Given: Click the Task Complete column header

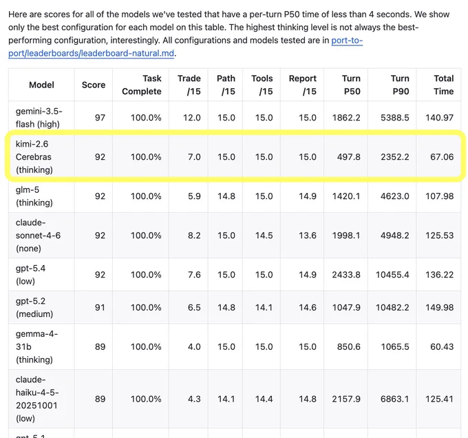Looking at the screenshot, I should click(x=142, y=85).
